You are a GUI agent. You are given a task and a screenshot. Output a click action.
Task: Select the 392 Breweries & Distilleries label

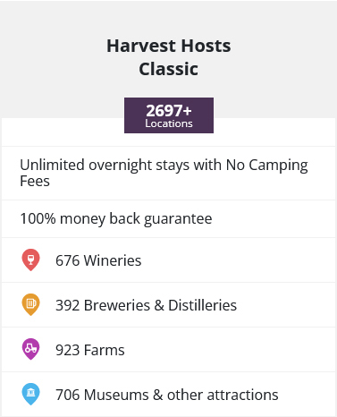pos(146,305)
